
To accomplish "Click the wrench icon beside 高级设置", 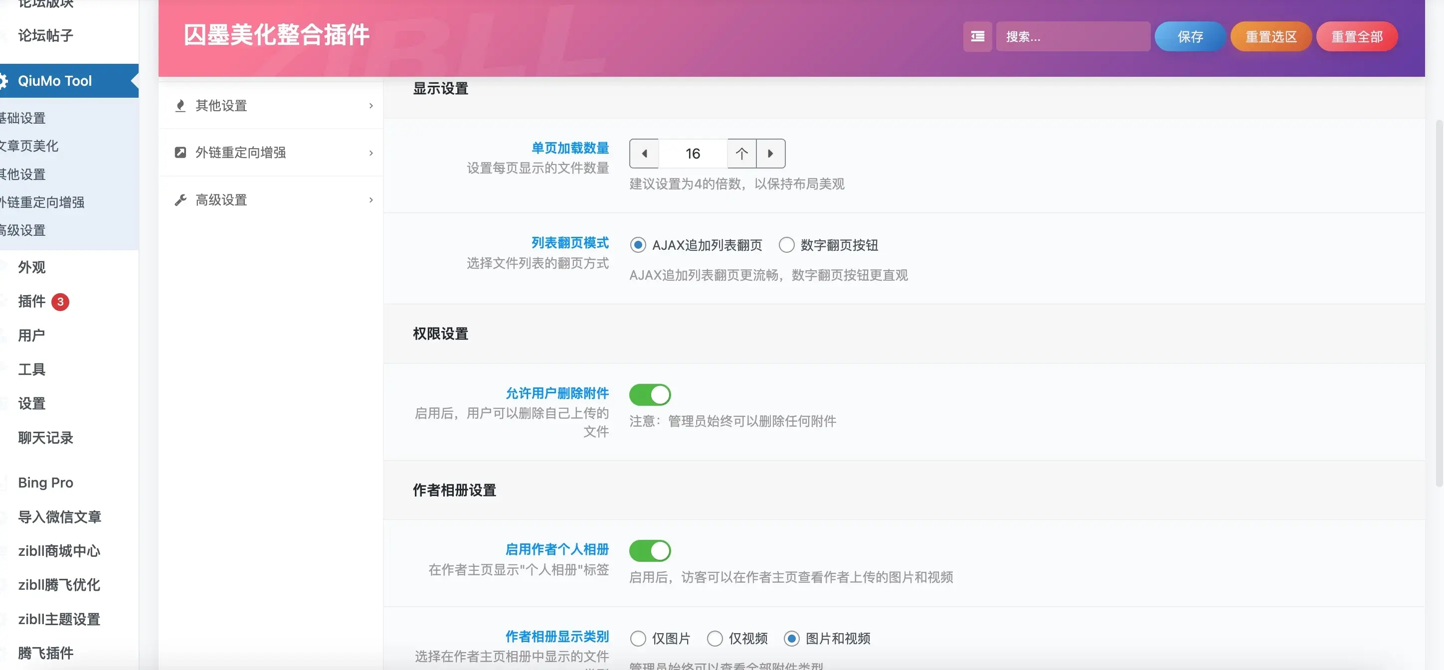I will (x=180, y=200).
